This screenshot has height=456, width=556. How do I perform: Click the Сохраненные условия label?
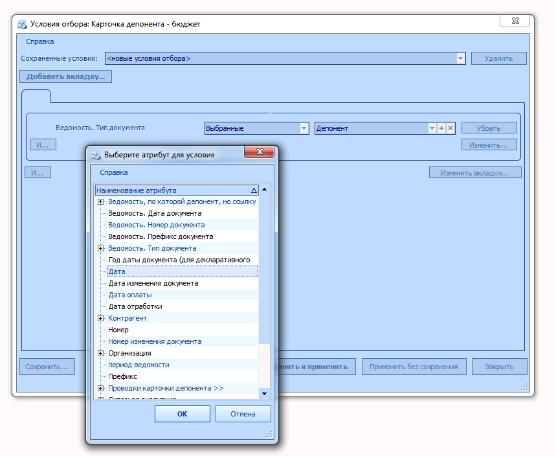pyautogui.click(x=59, y=58)
